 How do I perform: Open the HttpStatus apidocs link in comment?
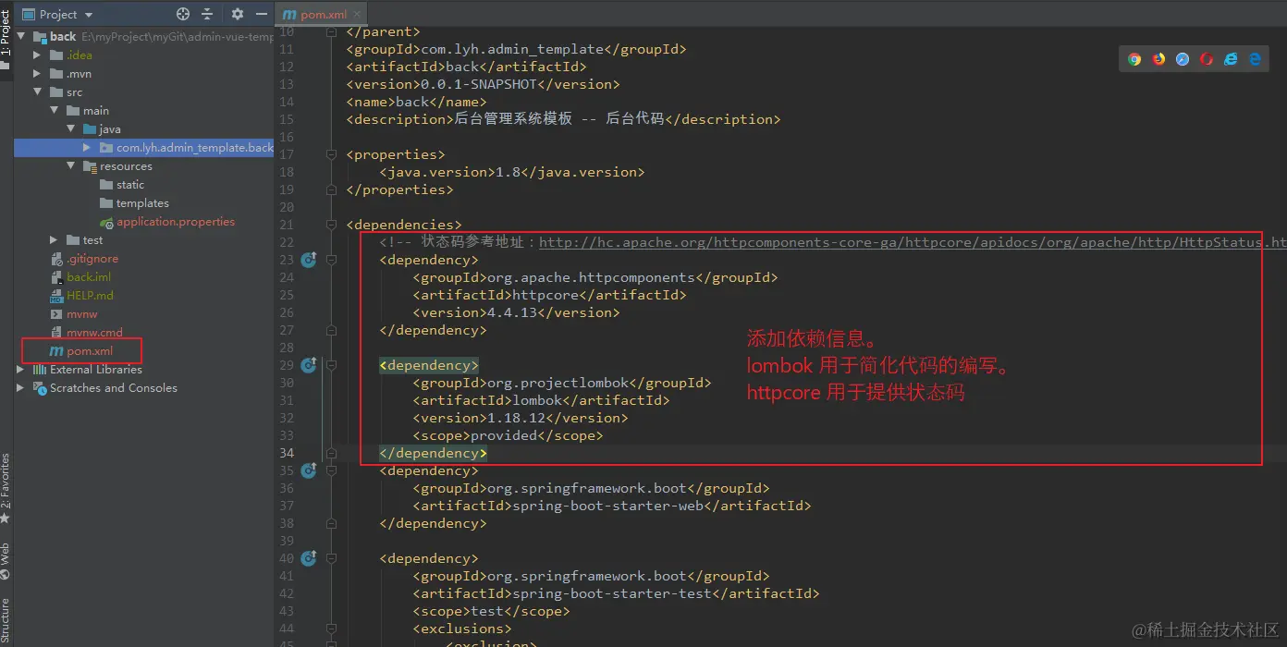coord(913,242)
